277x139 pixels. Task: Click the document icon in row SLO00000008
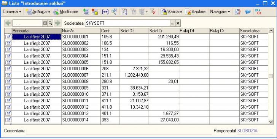pyautogui.click(x=8, y=82)
